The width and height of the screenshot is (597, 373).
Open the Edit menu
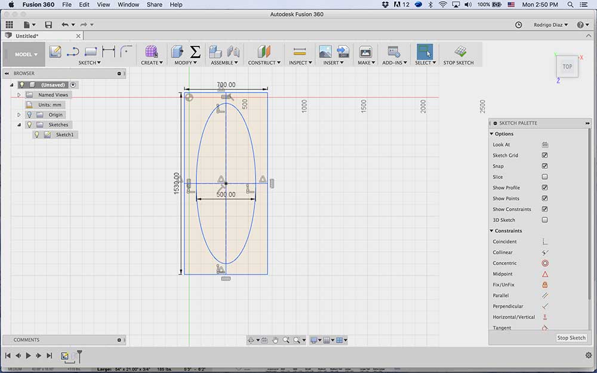pyautogui.click(x=84, y=5)
